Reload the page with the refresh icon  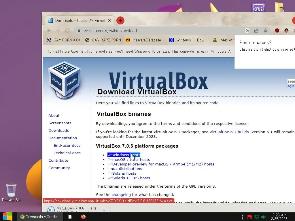pyautogui.click(x=67, y=31)
